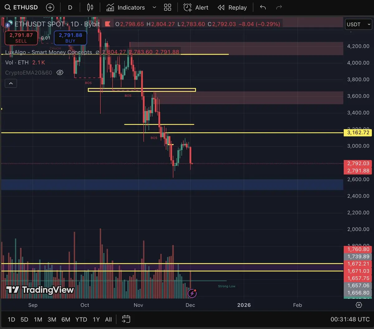Switch to the 1D range
374x329 pixels.
click(11, 319)
